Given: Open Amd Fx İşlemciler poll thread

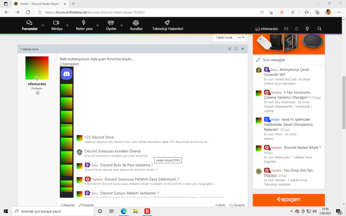Looking at the screenshot, I should pos(288,124).
